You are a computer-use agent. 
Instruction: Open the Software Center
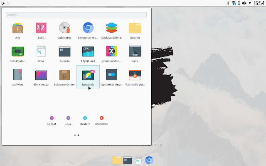pos(64,78)
